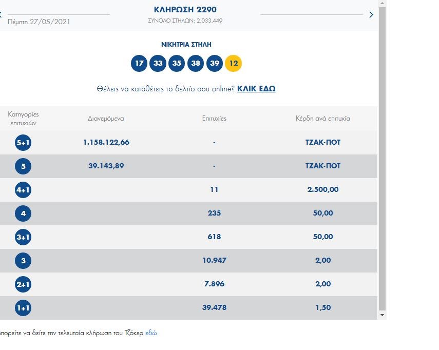Click the scrollbar down arrow

(x=381, y=315)
